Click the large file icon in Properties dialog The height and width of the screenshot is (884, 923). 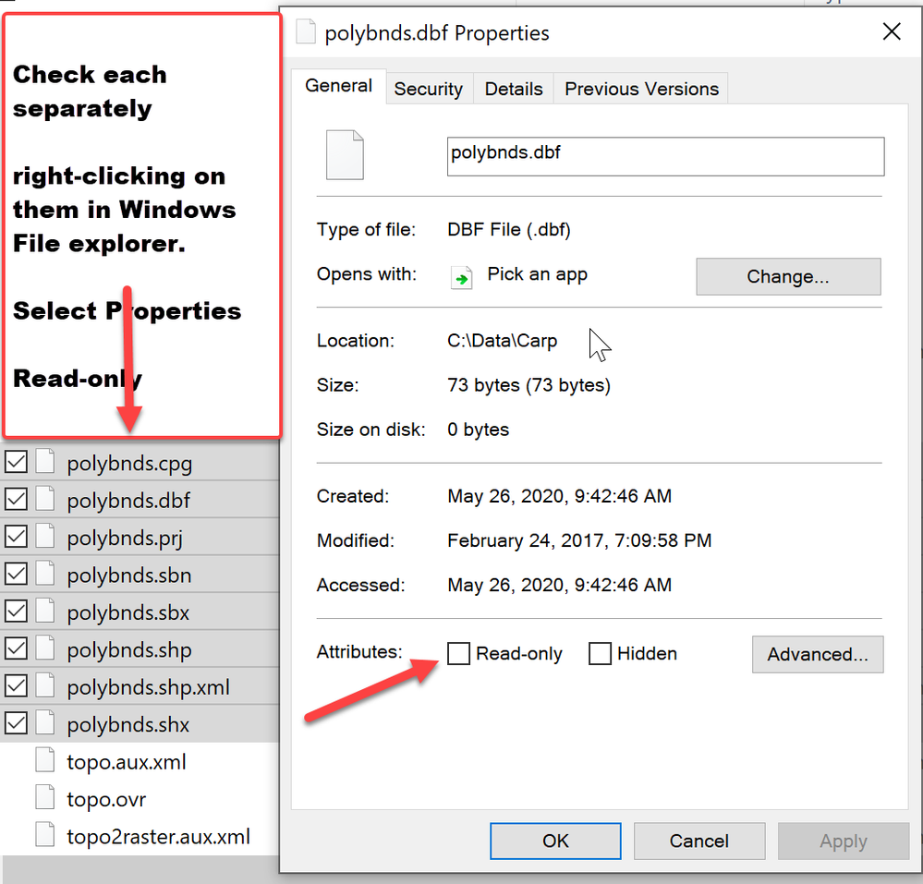coord(345,154)
